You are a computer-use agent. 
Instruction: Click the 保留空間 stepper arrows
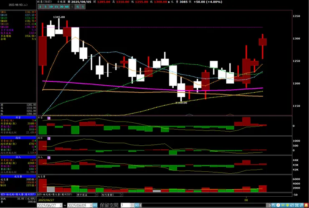[x=132, y=205]
